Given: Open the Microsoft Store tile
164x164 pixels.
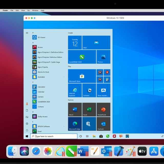Looking at the screenshot, I should pyautogui.click(x=82, y=76).
